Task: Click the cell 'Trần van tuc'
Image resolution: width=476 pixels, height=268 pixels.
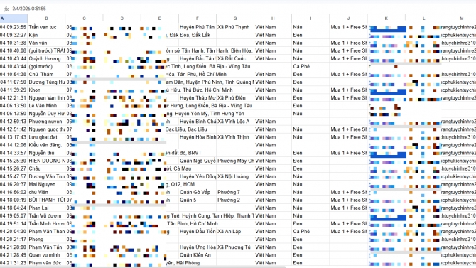Action: (46, 27)
